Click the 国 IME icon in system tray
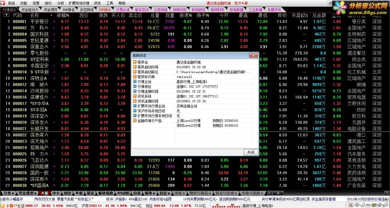 (350, 205)
